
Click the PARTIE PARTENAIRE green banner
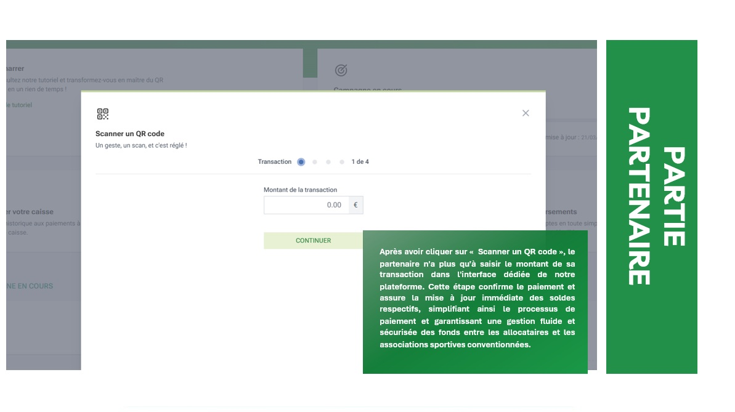(651, 206)
